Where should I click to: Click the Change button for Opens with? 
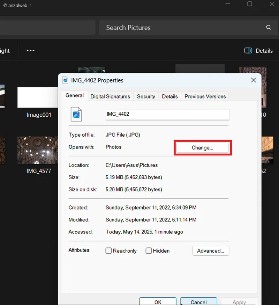(202, 148)
